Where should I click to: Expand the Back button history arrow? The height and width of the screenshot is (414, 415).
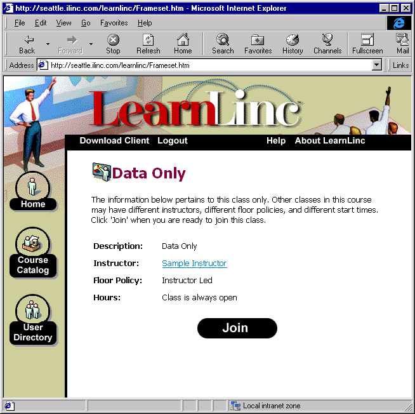point(48,44)
